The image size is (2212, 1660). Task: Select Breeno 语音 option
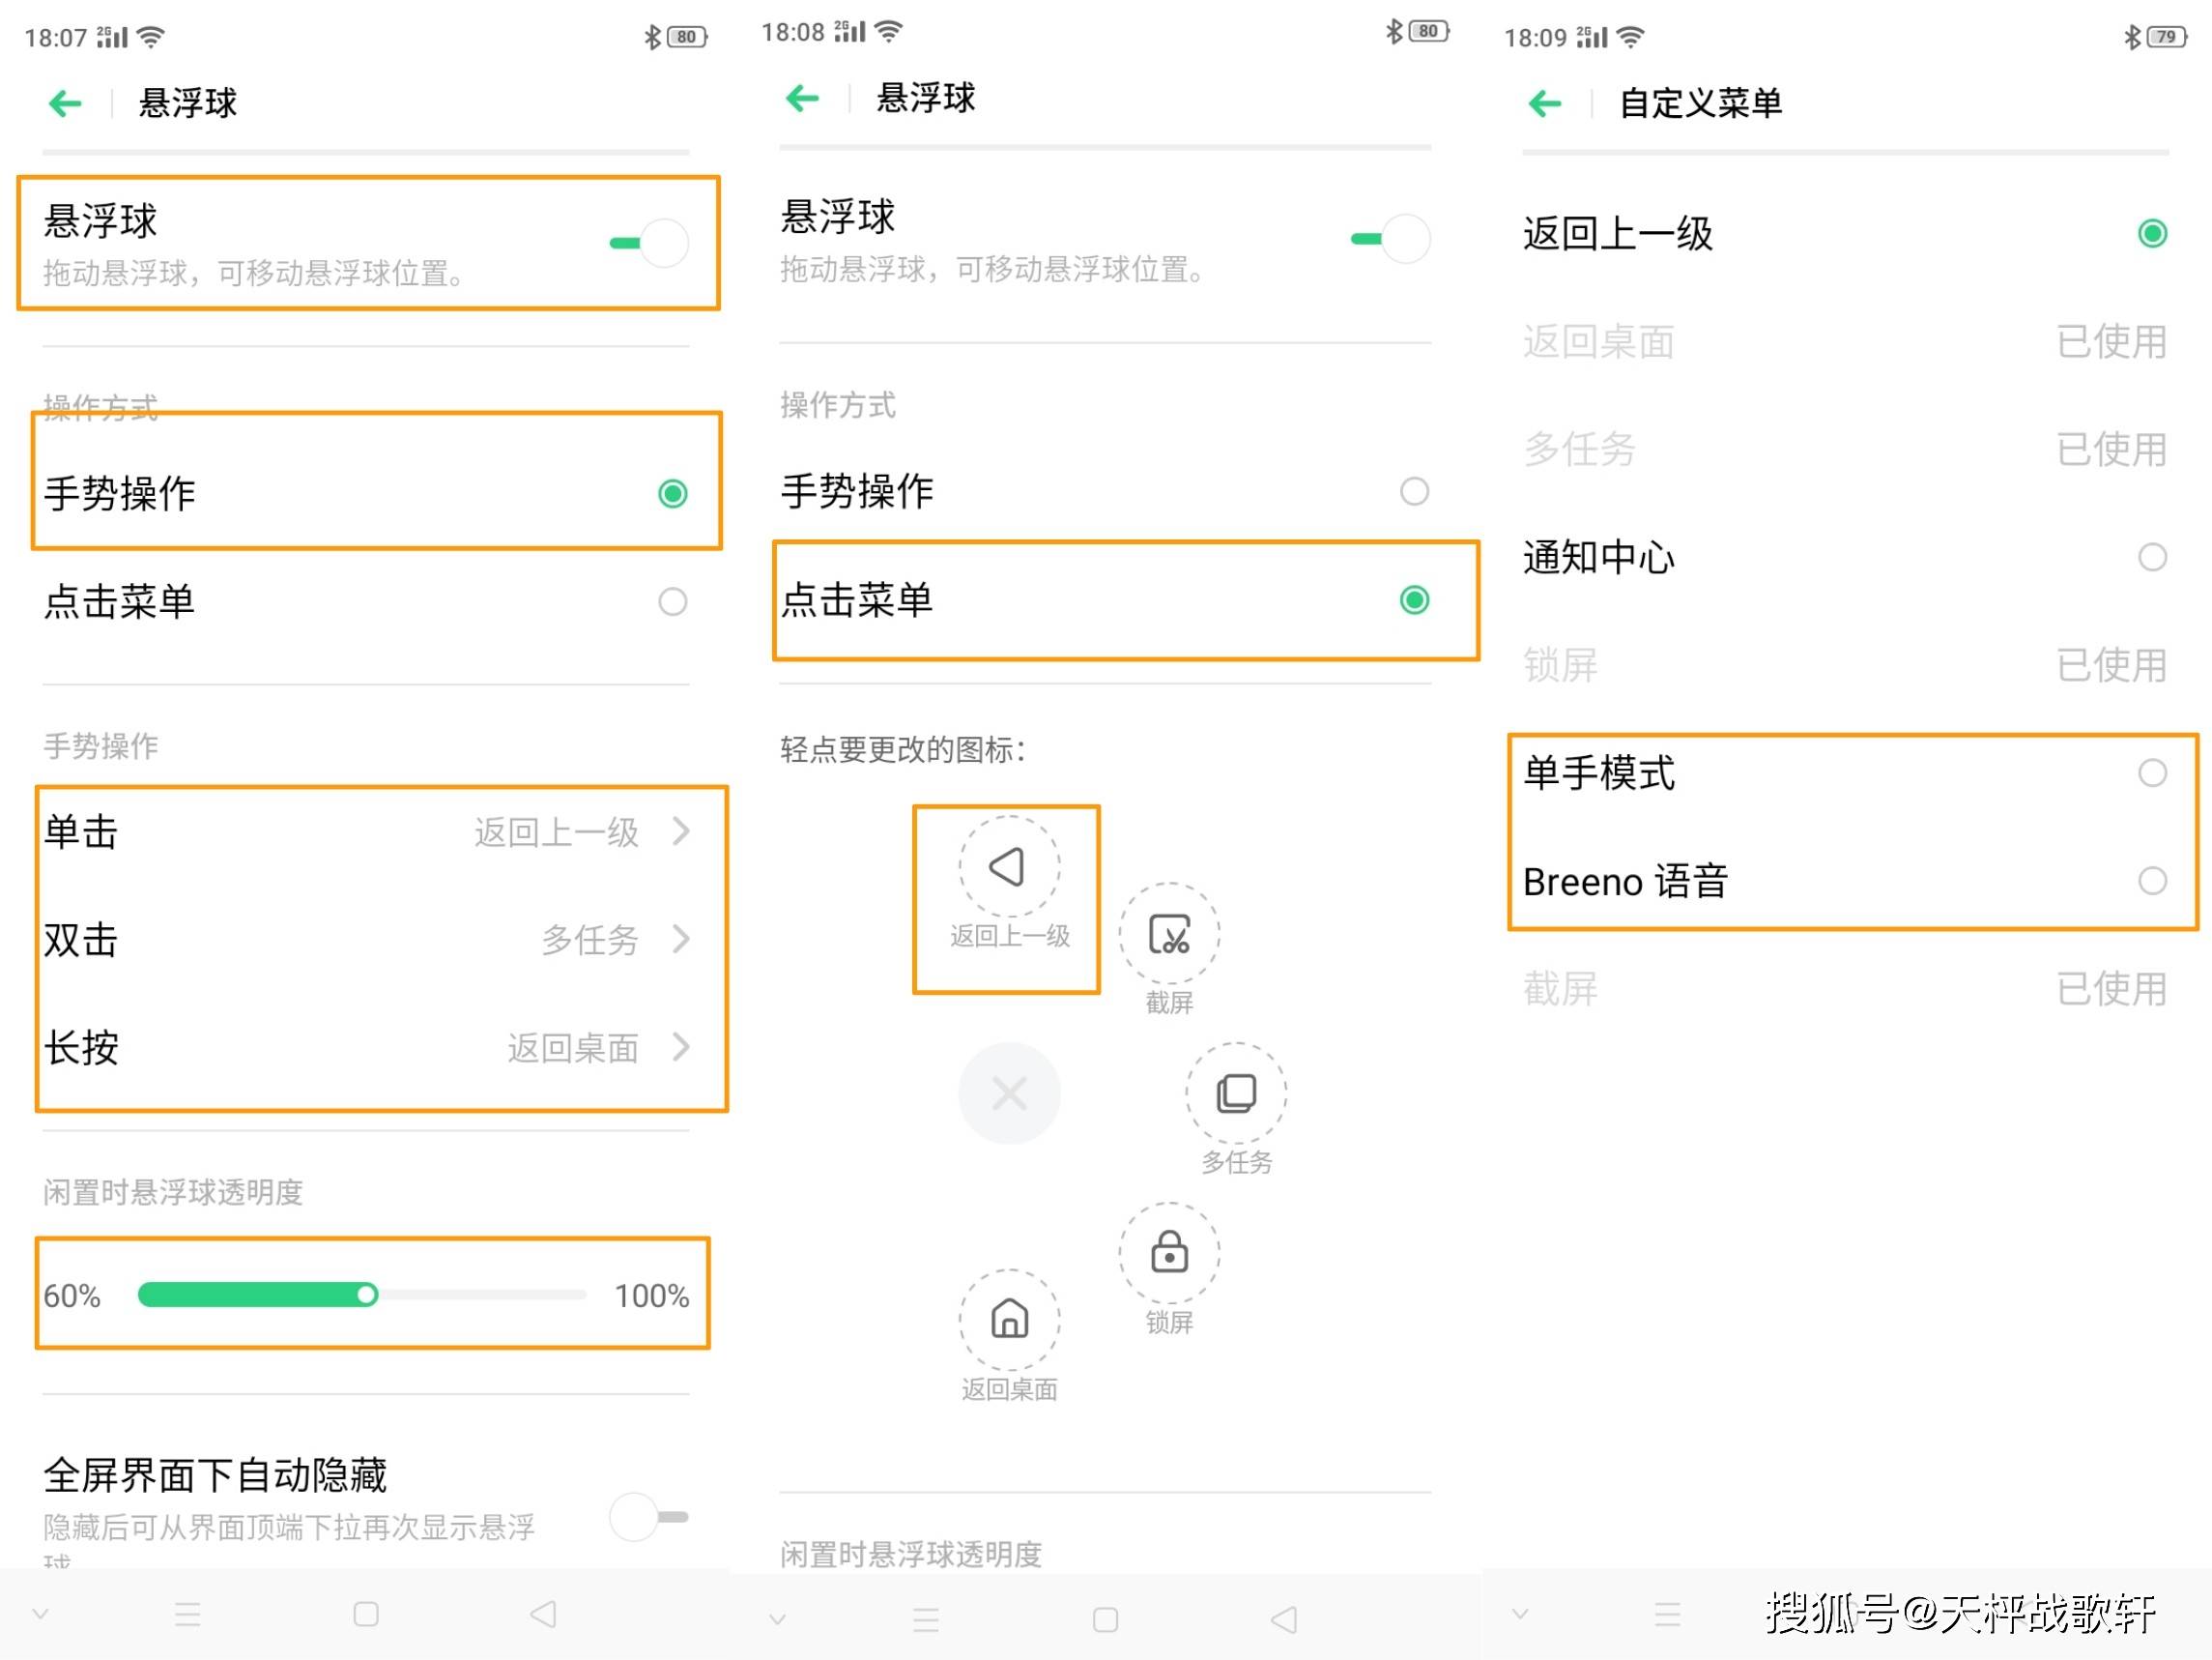click(1845, 881)
